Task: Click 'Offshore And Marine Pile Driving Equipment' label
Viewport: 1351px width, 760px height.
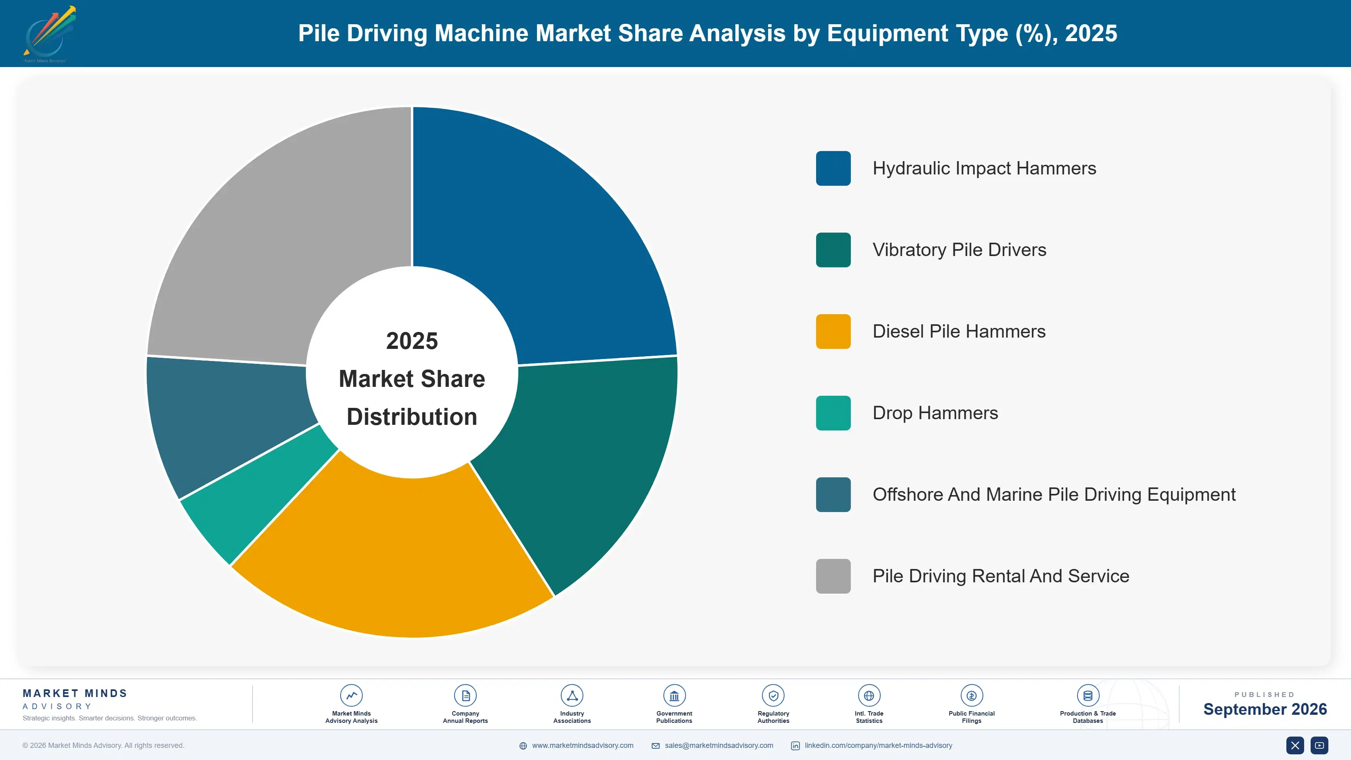Action: pos(1054,494)
